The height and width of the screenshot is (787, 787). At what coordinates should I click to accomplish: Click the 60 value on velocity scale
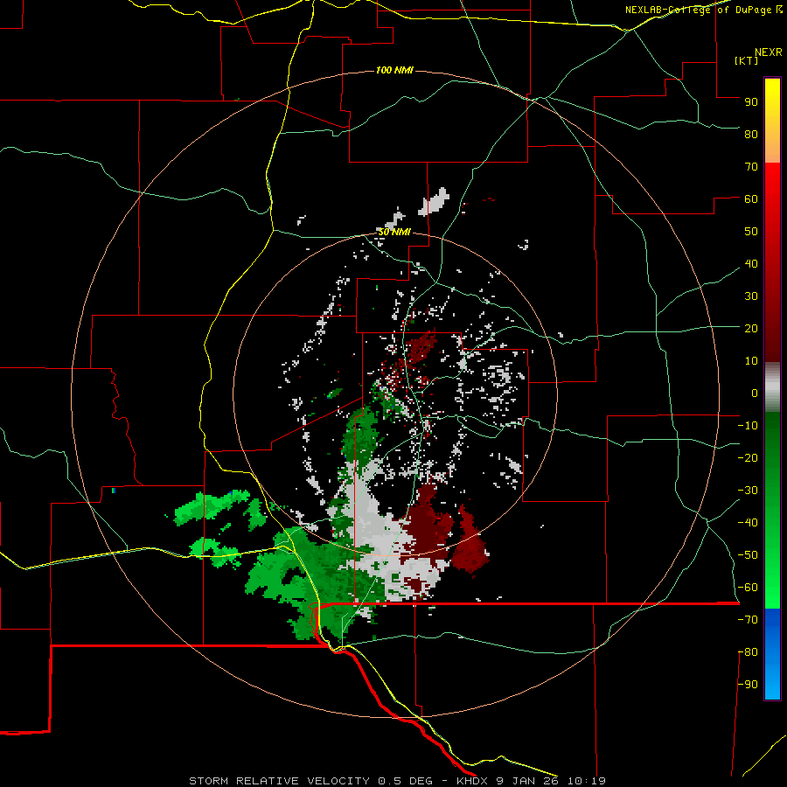751,198
